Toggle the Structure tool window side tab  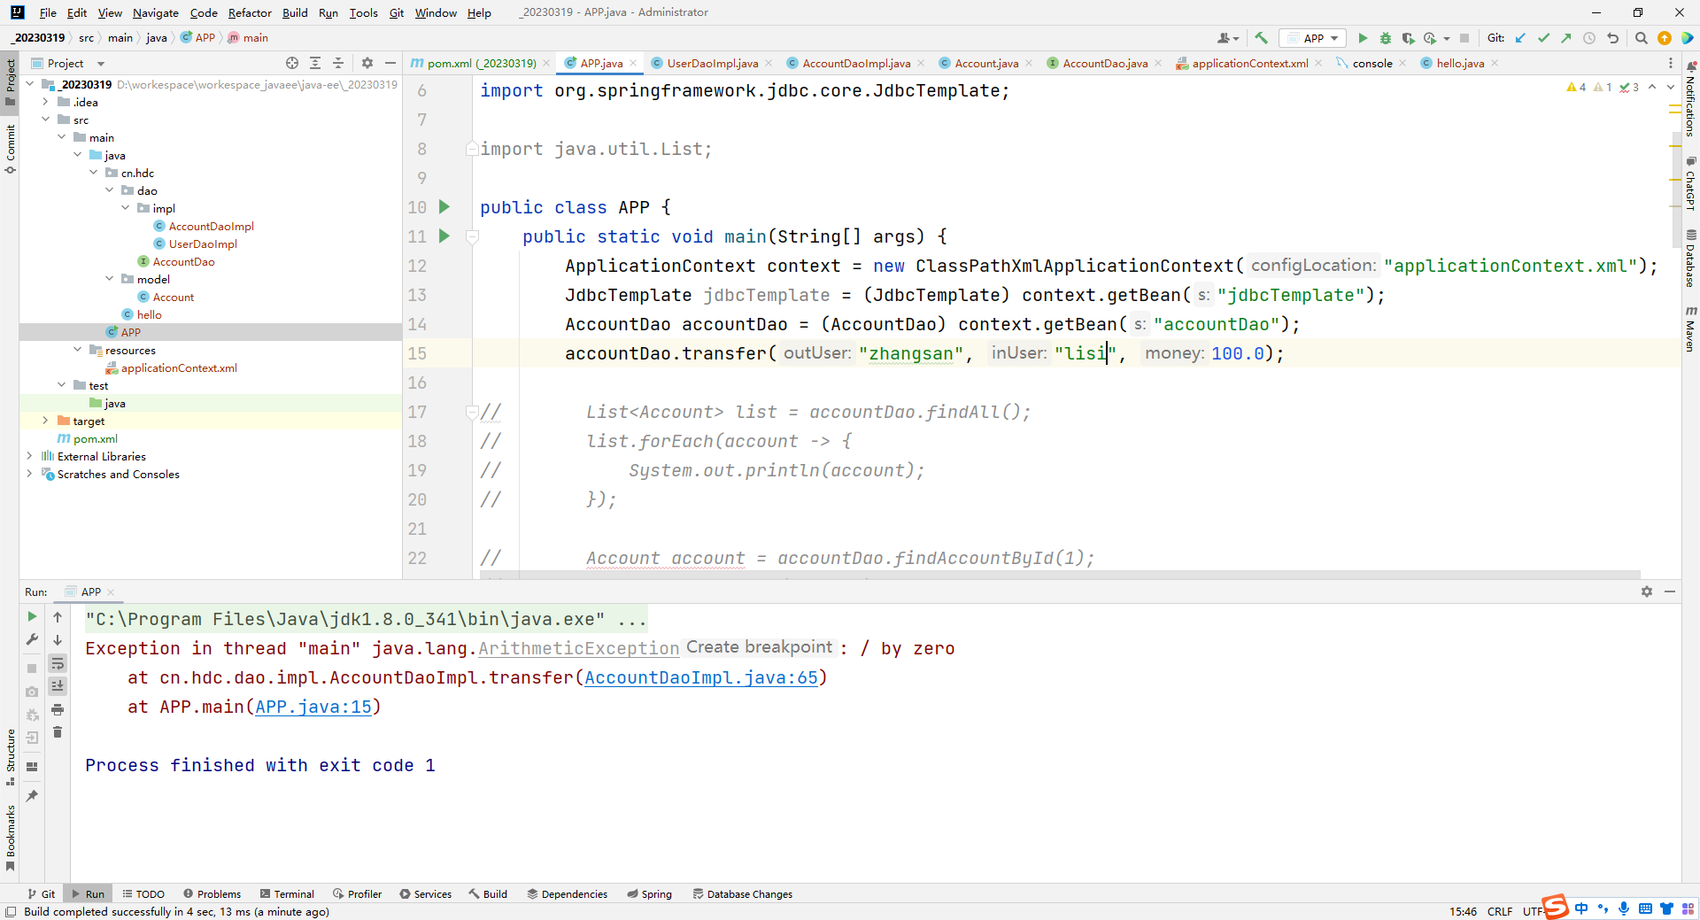(x=10, y=757)
